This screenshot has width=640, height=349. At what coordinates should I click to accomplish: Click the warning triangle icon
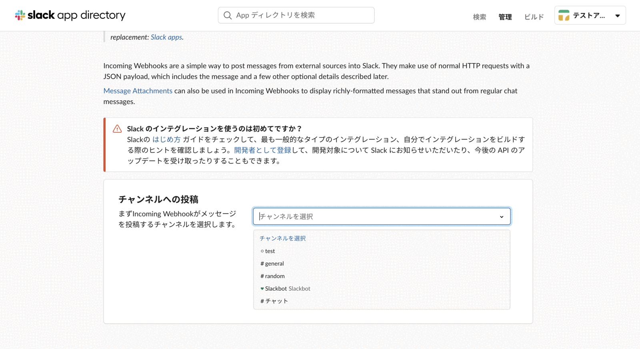117,129
